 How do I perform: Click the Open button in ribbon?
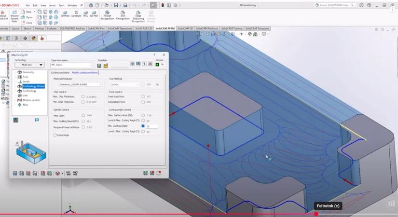(27, 17)
